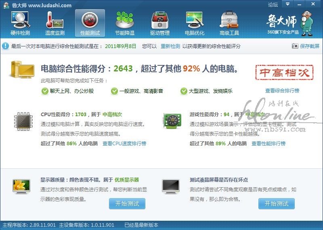The image size is (323, 230).
Task: Open 查看性能排行榜 performance ranking link
Action: tap(268, 143)
